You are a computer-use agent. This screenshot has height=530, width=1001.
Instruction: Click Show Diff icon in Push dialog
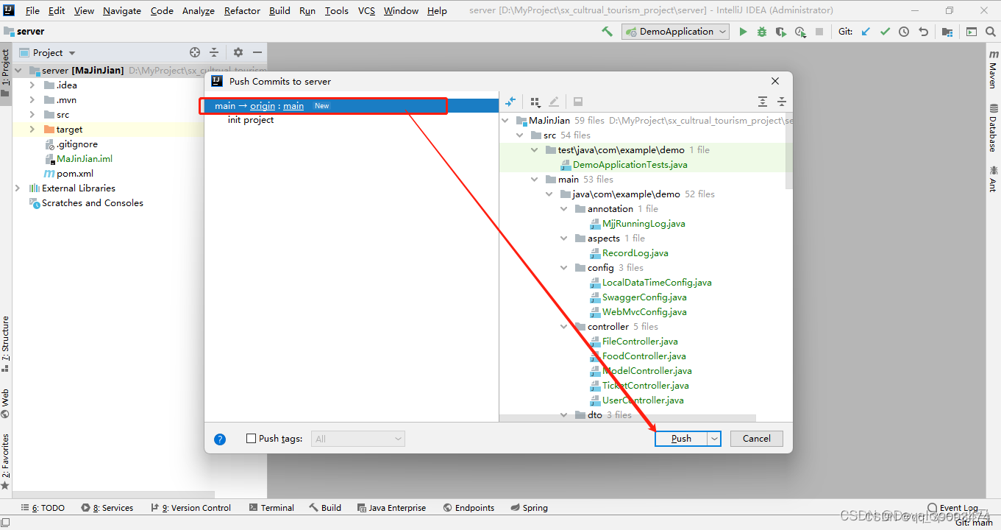pos(510,102)
